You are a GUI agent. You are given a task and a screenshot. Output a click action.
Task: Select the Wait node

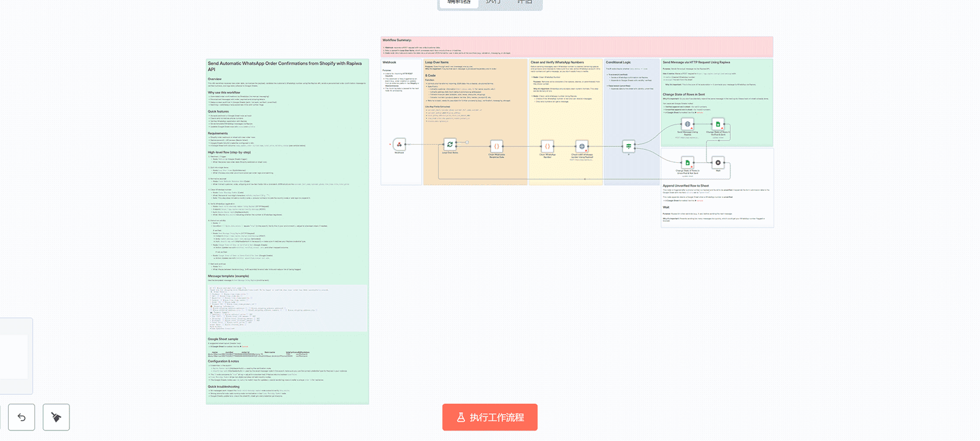coord(718,163)
